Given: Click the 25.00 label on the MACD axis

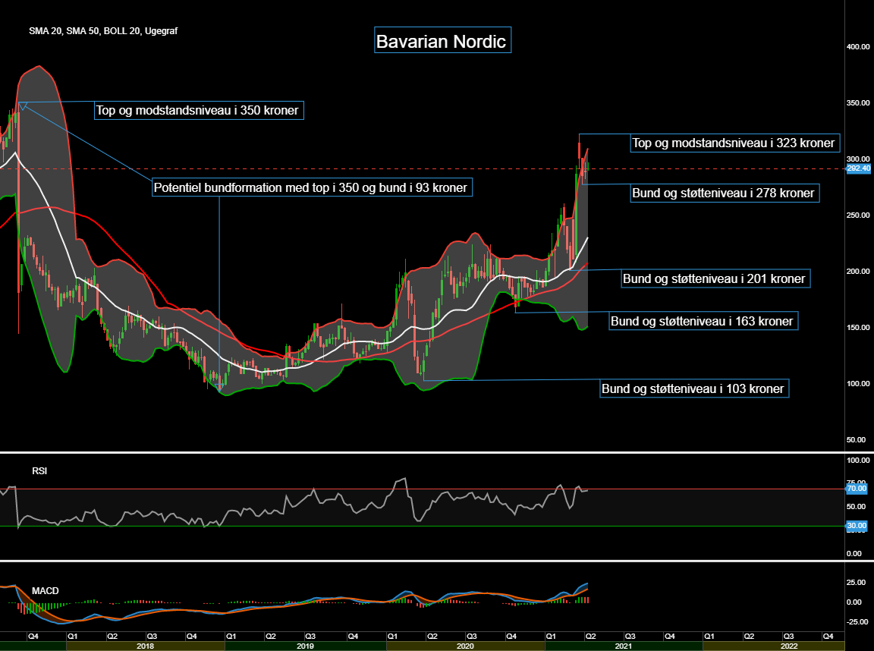Looking at the screenshot, I should [856, 583].
